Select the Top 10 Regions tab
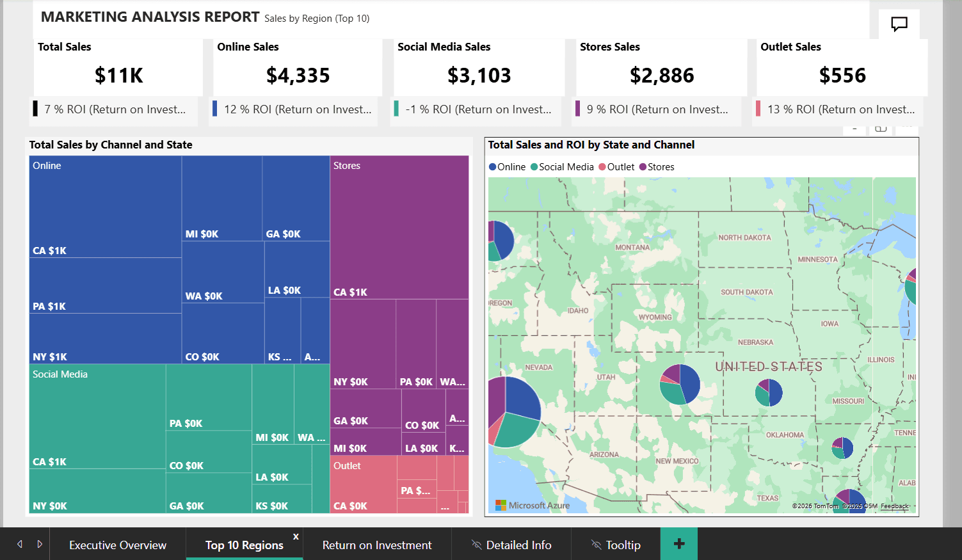 coord(245,545)
